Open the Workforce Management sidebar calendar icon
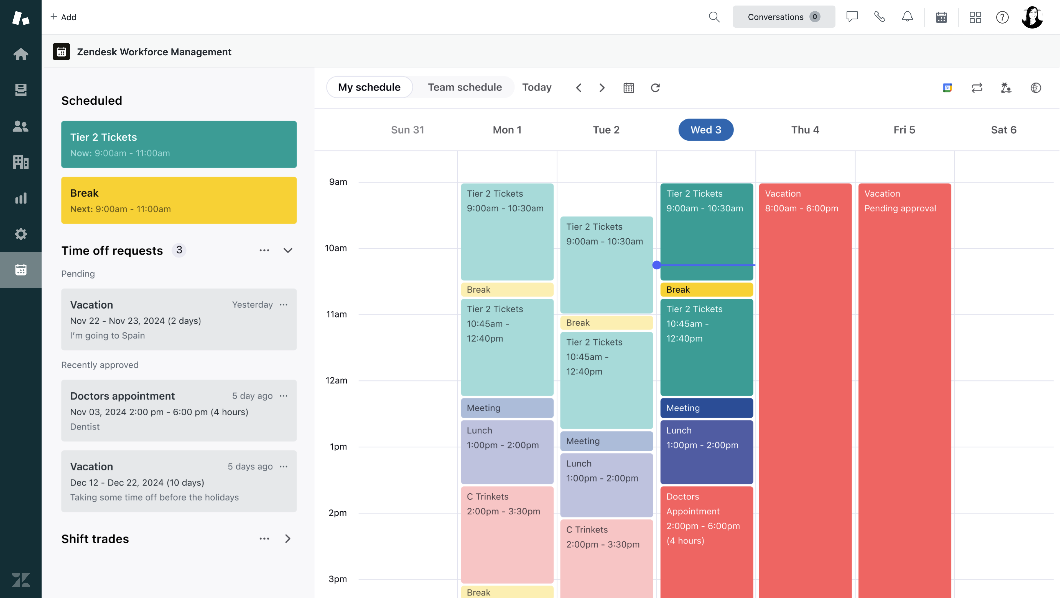Screen dimensions: 1060x598 (21, 270)
